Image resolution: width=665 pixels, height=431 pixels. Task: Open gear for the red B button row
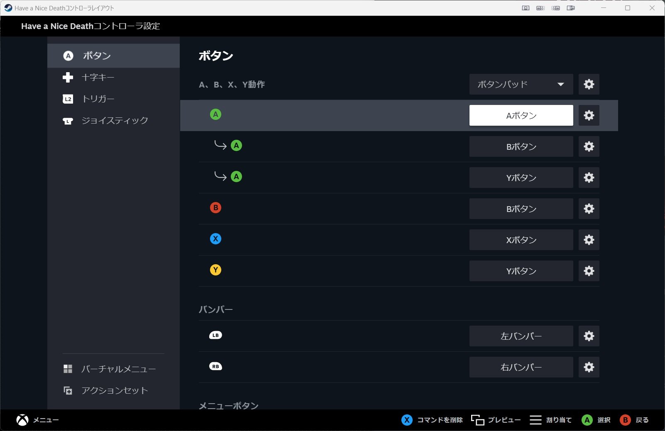point(589,209)
